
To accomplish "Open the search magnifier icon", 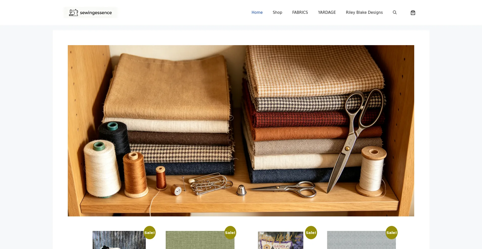I will tap(395, 13).
